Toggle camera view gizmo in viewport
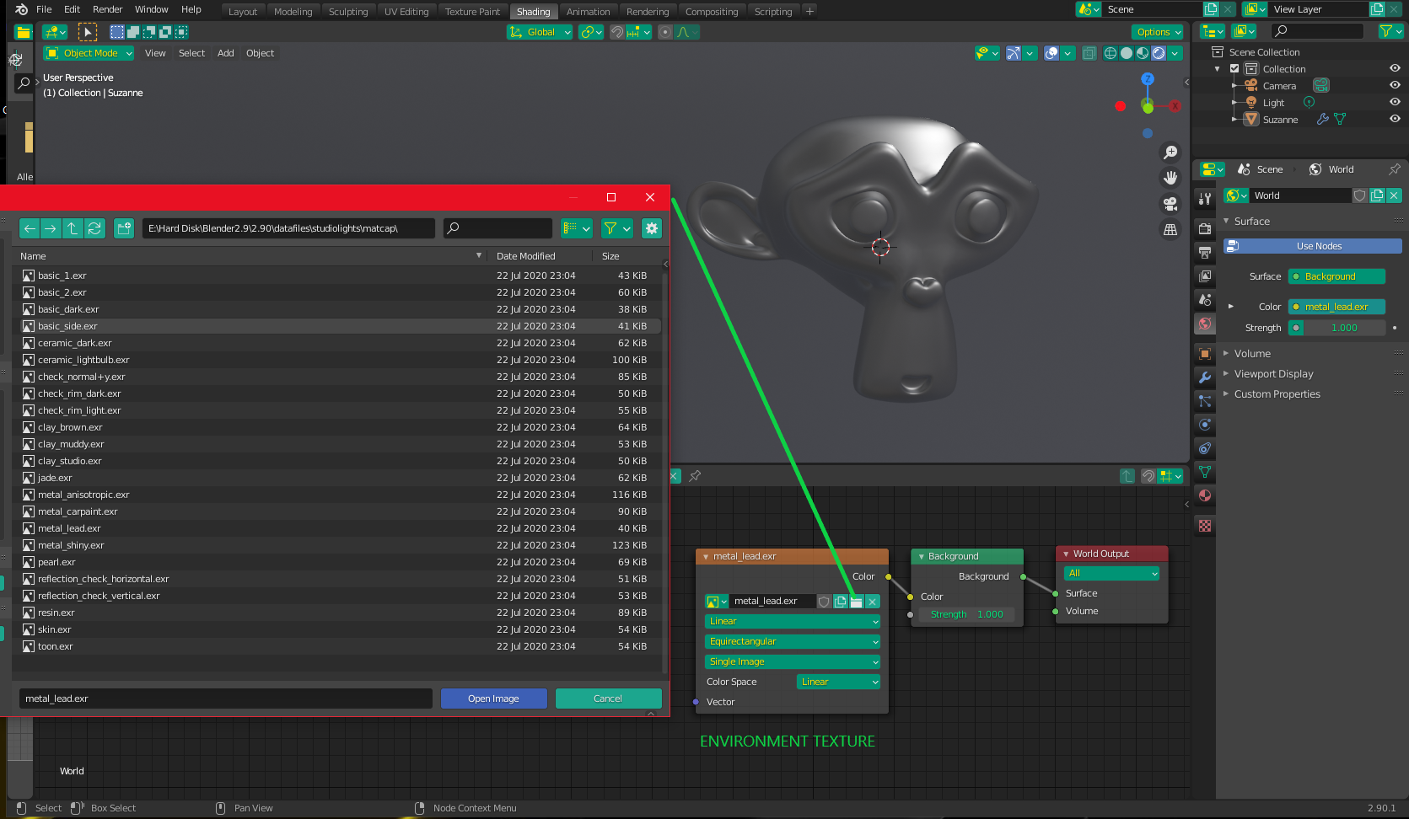 tap(1170, 204)
